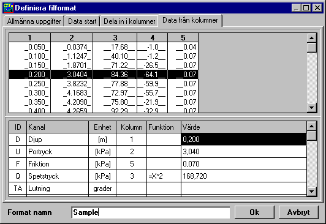Click the Avbryt button
Image resolution: width=326 pixels, height=224 pixels.
coord(298,212)
